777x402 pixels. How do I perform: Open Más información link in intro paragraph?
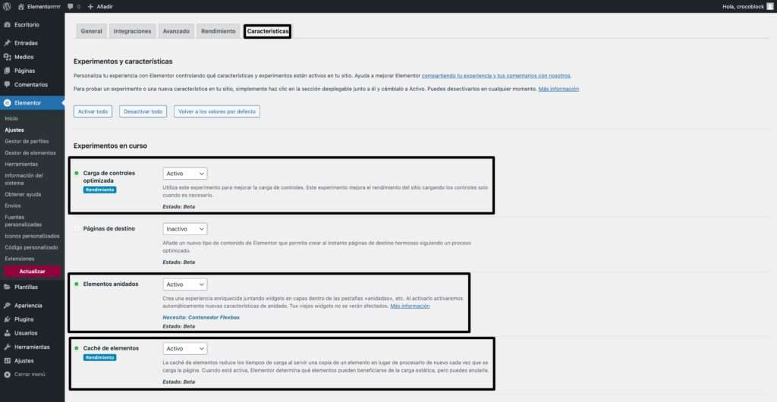(x=558, y=89)
